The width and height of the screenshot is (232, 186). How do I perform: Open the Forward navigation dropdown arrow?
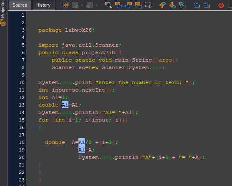coord(96,5)
